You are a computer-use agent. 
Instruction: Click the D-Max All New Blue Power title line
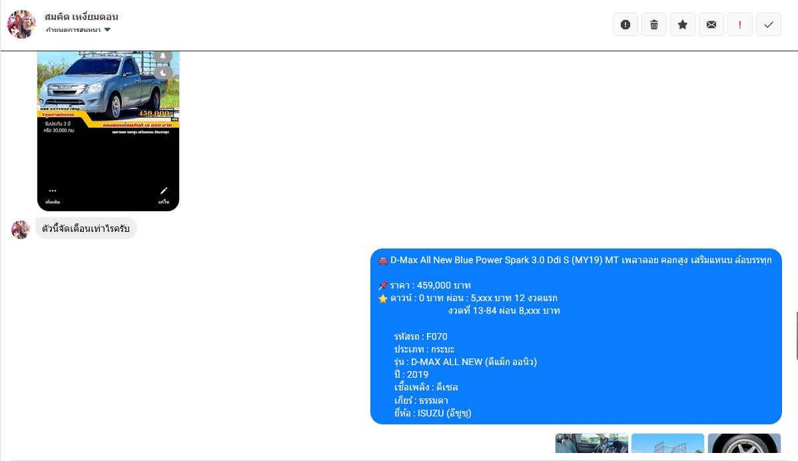click(x=575, y=260)
